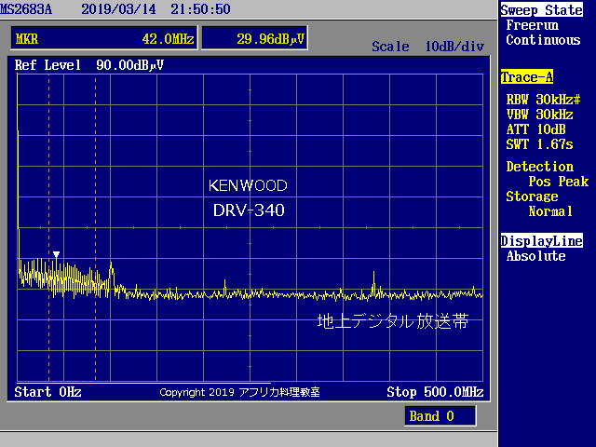This screenshot has width=596, height=447.
Task: Click the 2019/03/14 date text
Action: click(118, 8)
